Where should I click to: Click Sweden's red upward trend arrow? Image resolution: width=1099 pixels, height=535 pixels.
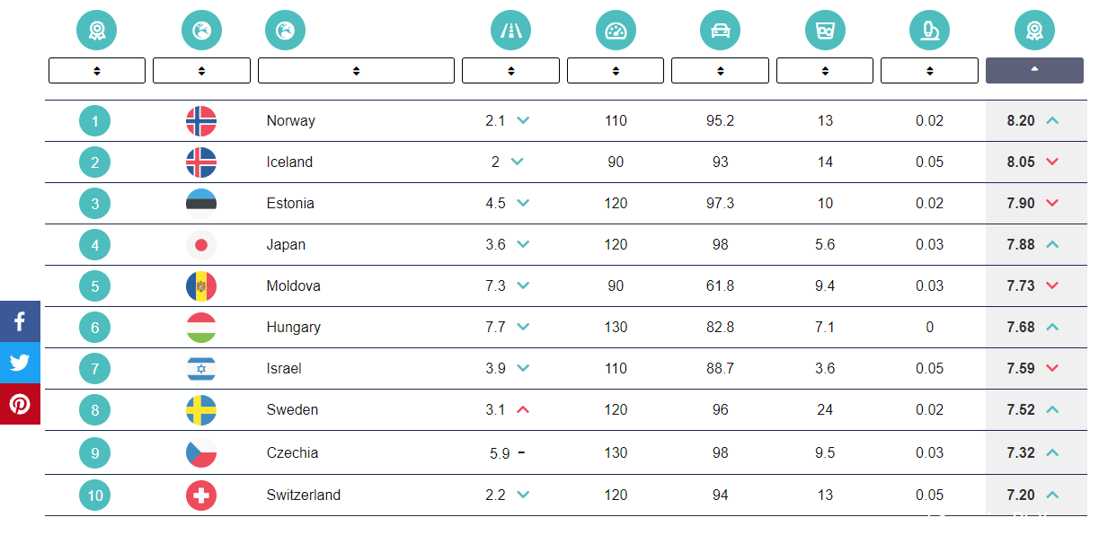click(x=523, y=410)
